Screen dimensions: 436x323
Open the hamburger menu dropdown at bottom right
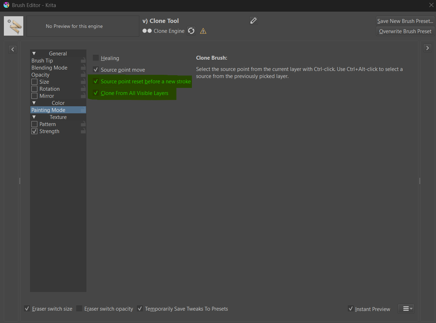(406, 309)
